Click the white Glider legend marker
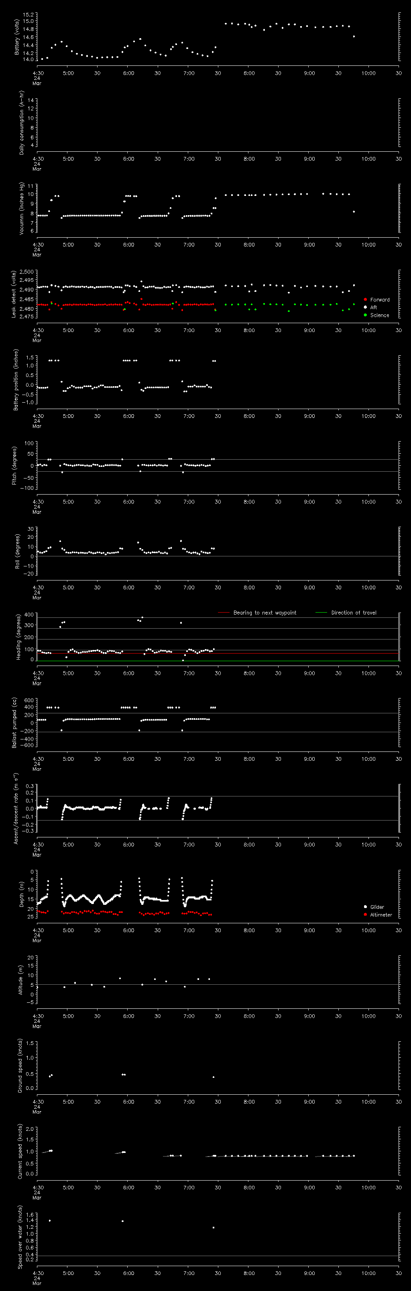This screenshot has height=1291, width=411. (365, 906)
